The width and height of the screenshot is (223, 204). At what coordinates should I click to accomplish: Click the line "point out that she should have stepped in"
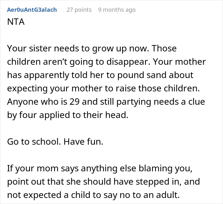(104, 182)
